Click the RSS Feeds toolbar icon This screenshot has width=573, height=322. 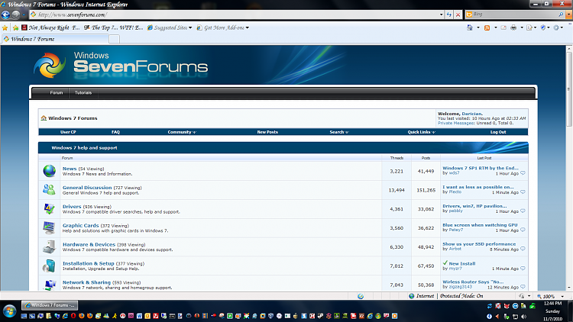tap(487, 27)
